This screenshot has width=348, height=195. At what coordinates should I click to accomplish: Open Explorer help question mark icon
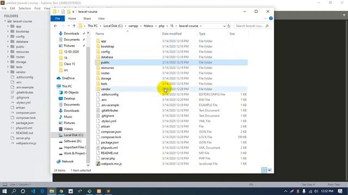(271, 18)
